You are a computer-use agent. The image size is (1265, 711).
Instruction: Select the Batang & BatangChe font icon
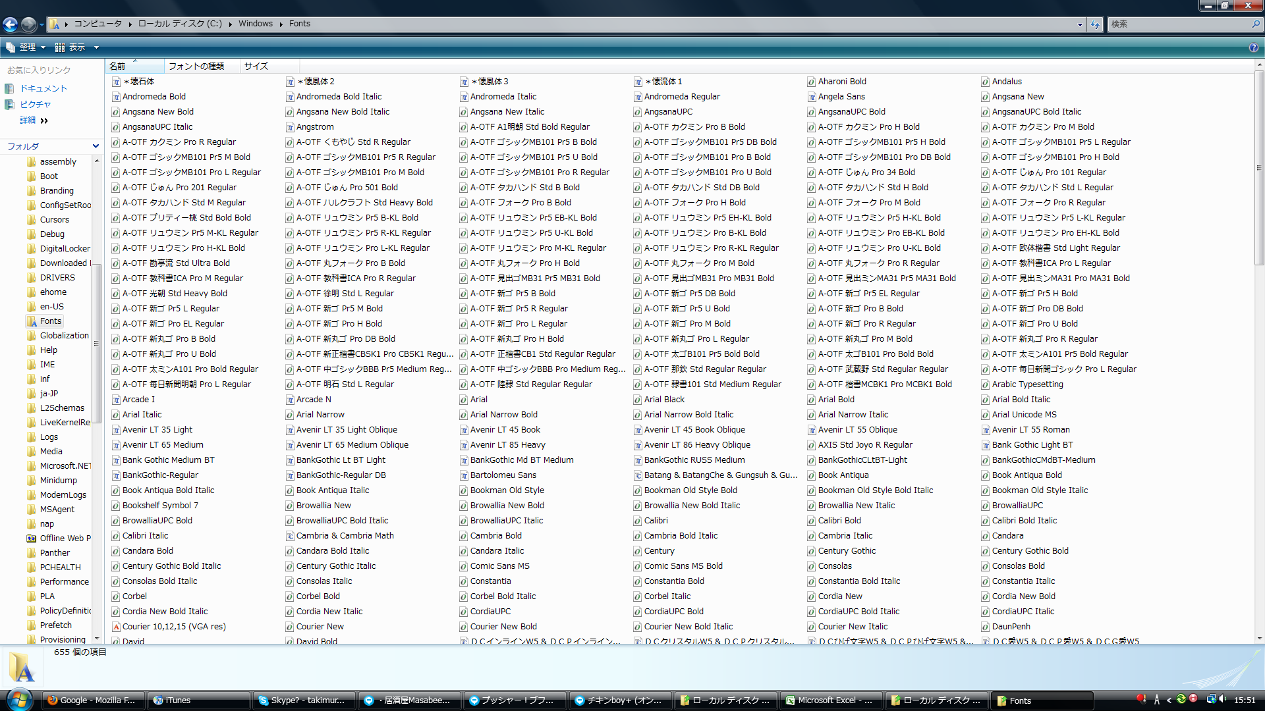pyautogui.click(x=638, y=475)
